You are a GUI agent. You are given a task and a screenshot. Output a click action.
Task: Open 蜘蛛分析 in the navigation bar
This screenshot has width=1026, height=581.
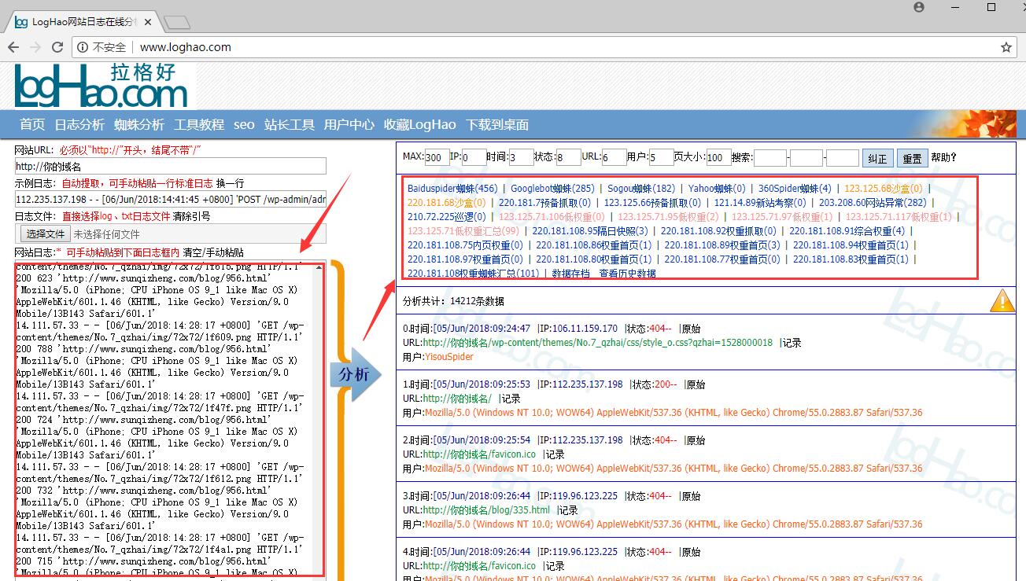pyautogui.click(x=139, y=124)
